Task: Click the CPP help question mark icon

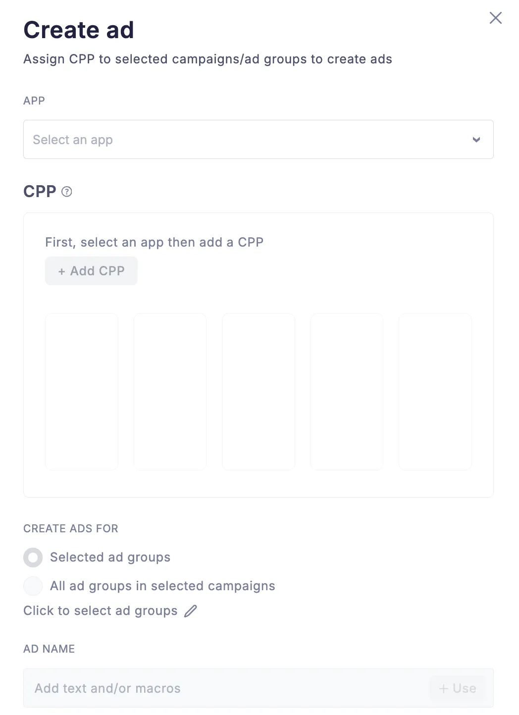Action: 67,191
